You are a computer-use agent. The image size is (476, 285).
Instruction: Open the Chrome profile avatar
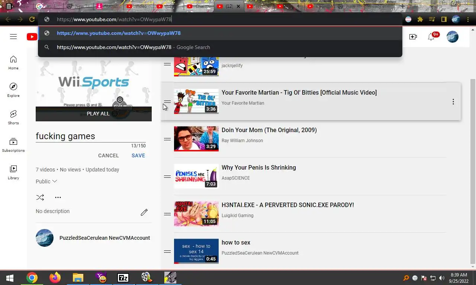pos(456,19)
